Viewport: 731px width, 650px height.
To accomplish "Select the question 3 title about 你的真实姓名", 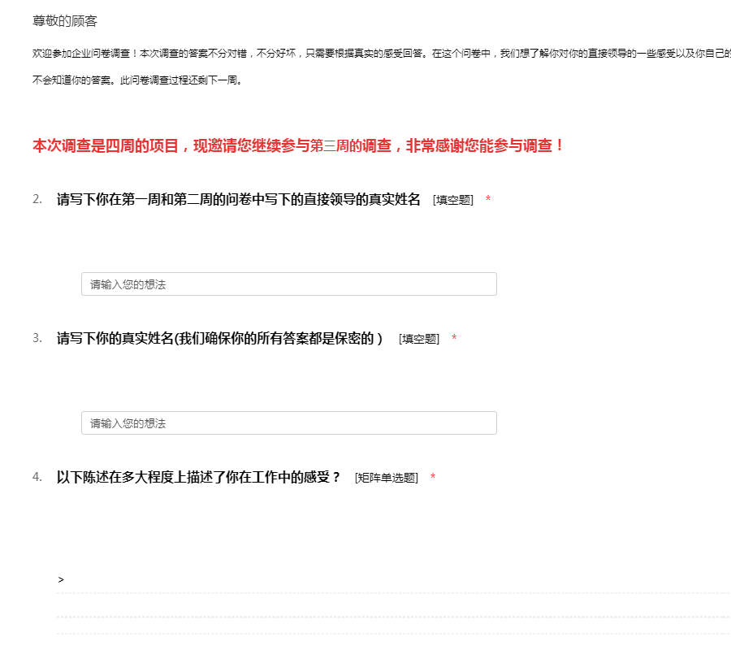I will pyautogui.click(x=219, y=339).
